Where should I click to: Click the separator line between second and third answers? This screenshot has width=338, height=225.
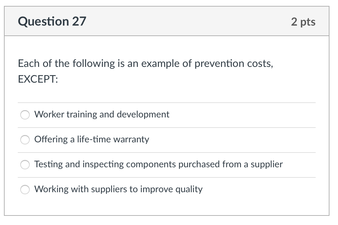click(166, 152)
